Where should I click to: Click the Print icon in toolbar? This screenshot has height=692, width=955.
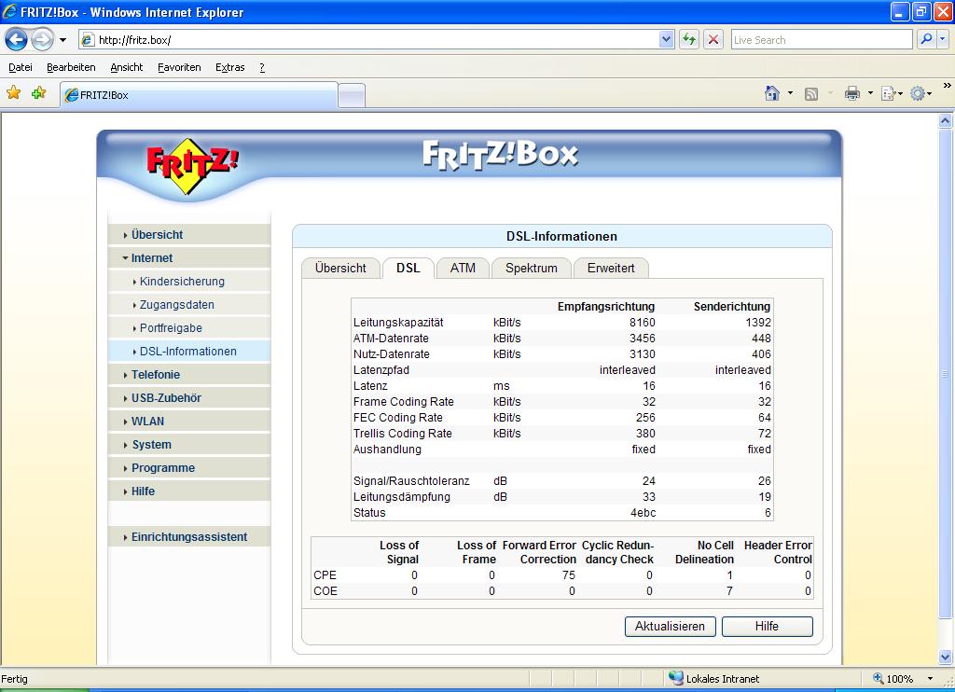point(851,93)
